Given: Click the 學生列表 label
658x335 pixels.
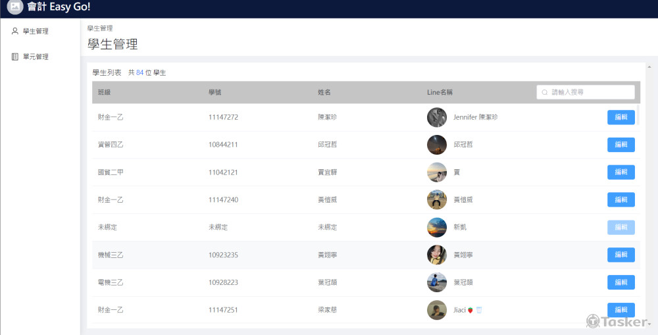Looking at the screenshot, I should coord(107,72).
